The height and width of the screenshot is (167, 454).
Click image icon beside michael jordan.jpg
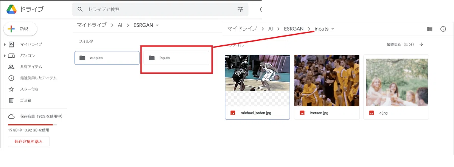click(233, 113)
